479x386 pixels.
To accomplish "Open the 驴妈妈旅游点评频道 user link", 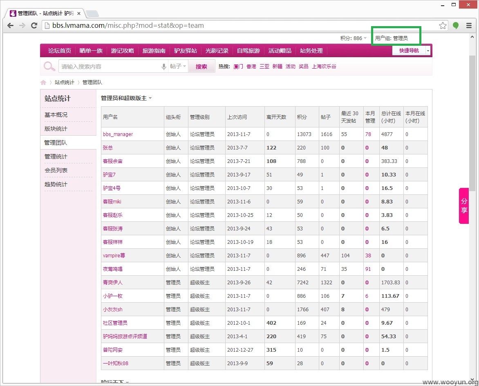I will tap(125, 336).
